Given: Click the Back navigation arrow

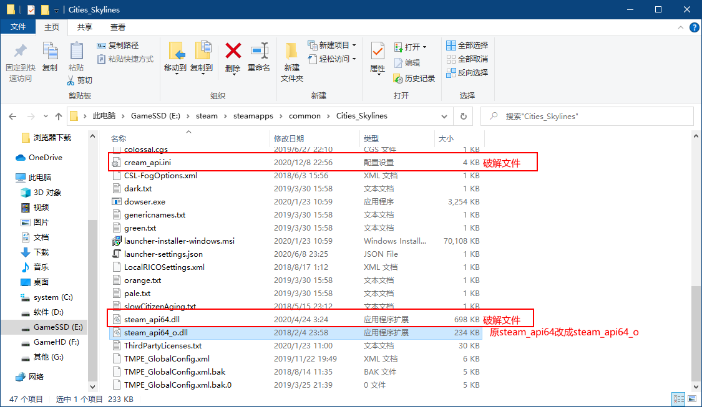Looking at the screenshot, I should point(12,117).
